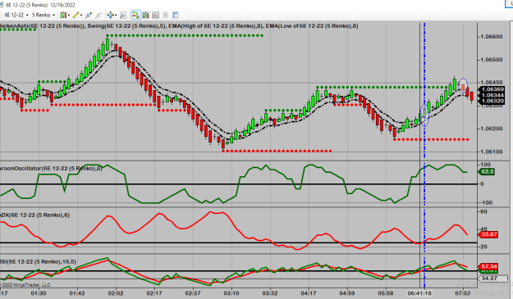513x299 pixels.
Task: Toggle the highlighted Chart Trader icon
Action: pos(135,15)
